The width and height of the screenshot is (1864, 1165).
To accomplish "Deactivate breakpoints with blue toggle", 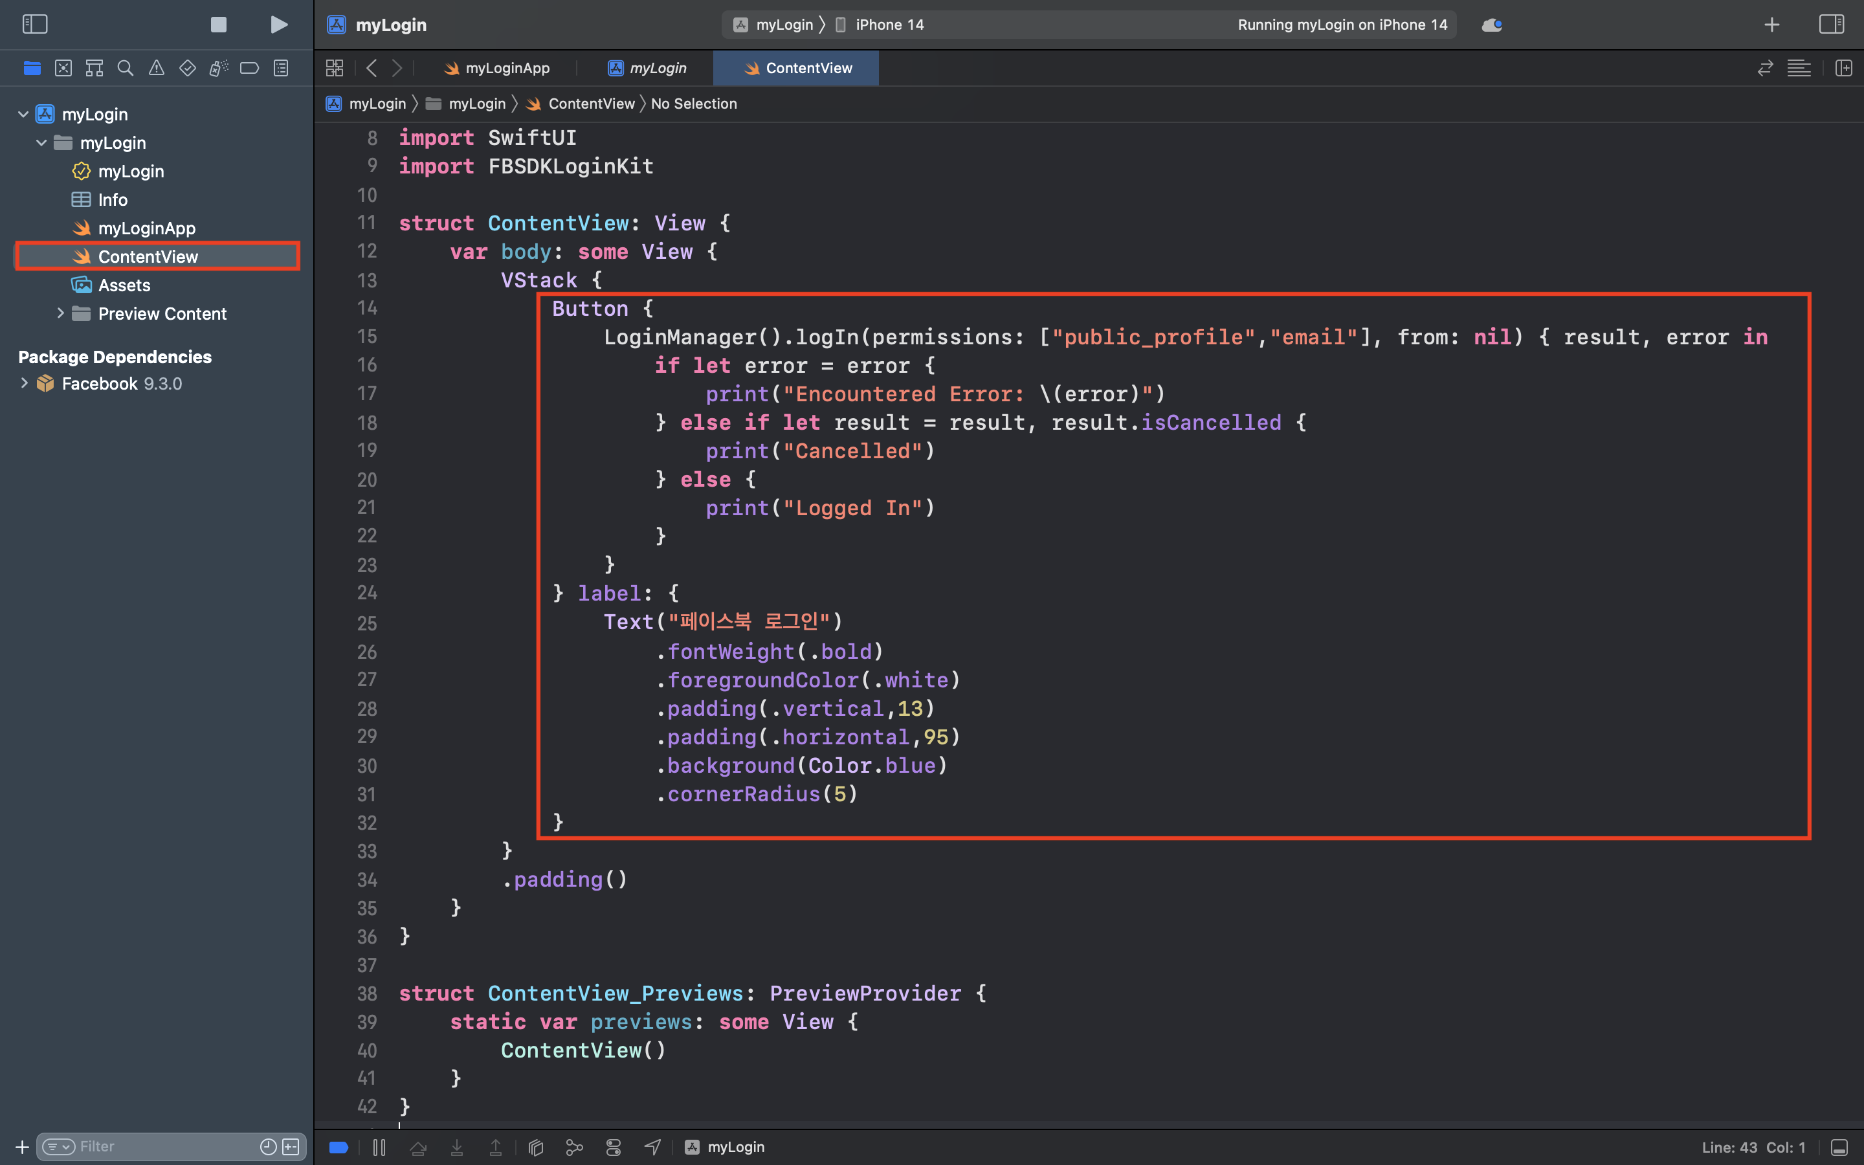I will click(x=339, y=1148).
